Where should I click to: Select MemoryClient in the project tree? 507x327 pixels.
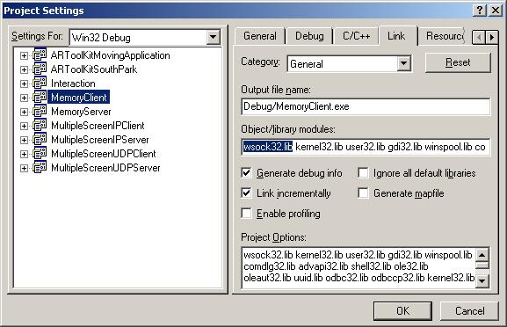click(x=78, y=98)
